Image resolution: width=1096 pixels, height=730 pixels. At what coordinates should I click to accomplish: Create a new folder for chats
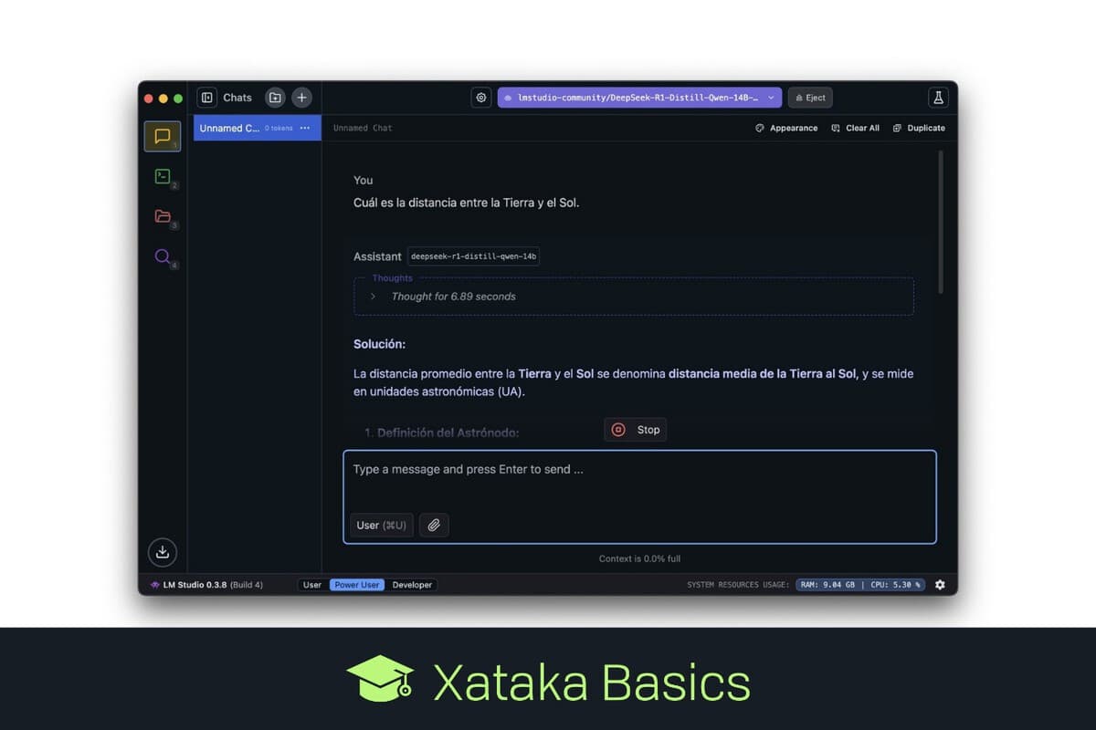pyautogui.click(x=275, y=97)
